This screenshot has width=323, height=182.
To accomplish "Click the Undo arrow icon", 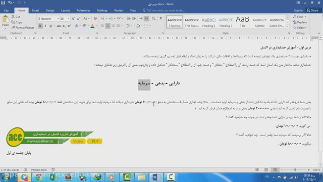I will point(10,3).
